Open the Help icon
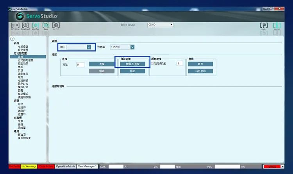 [x=264, y=25]
